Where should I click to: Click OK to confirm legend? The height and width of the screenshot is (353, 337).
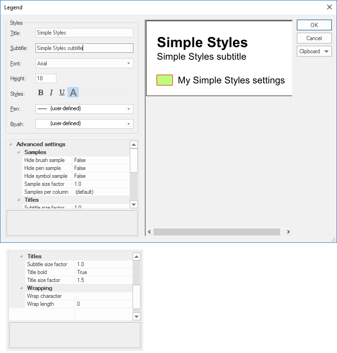coord(314,25)
